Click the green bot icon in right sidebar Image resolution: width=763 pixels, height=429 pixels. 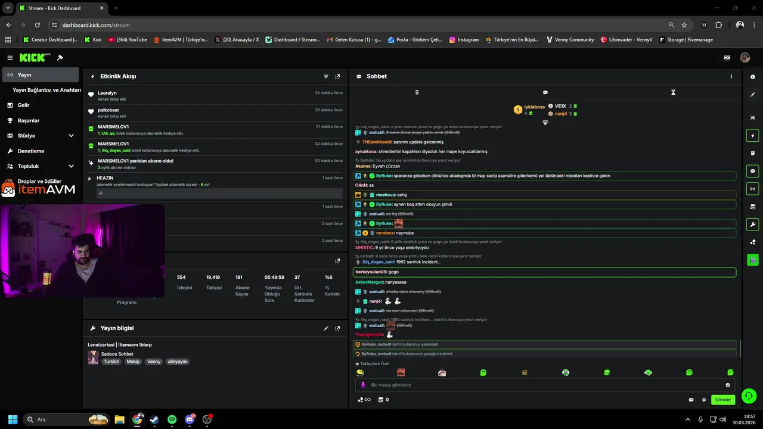tap(753, 260)
